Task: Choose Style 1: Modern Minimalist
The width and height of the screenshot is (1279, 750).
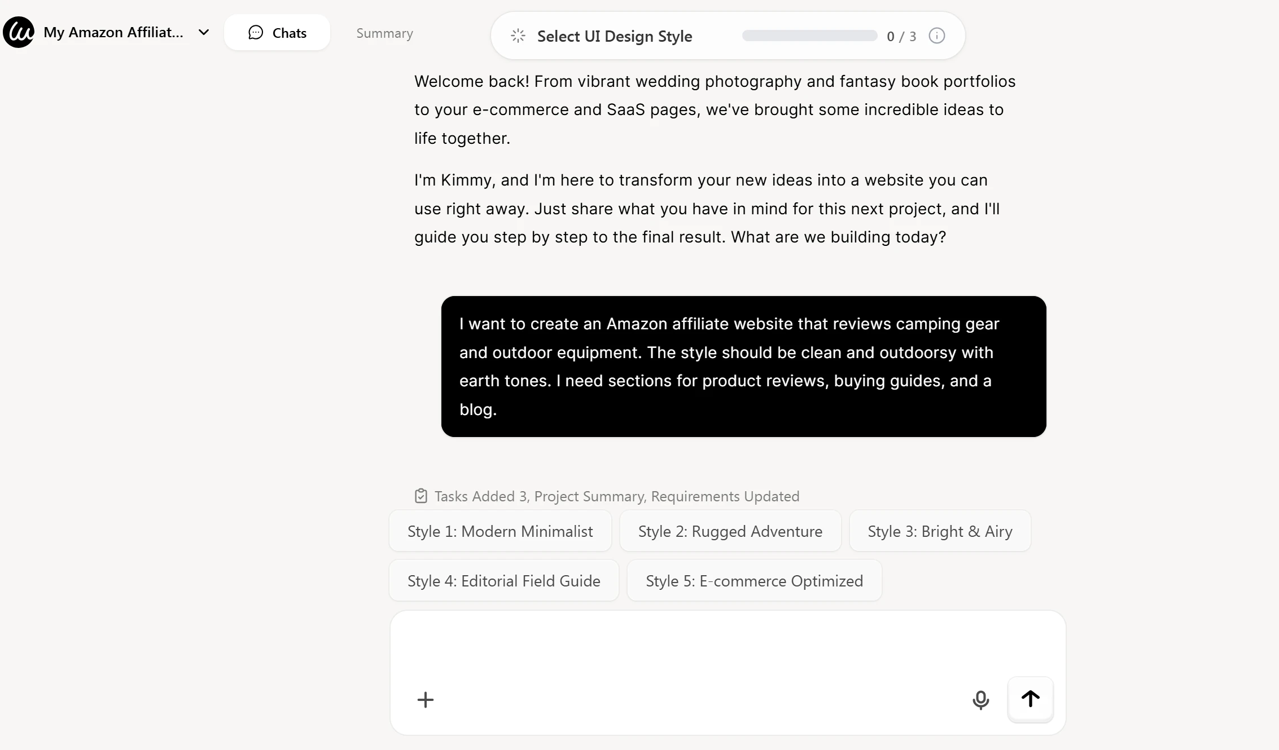Action: [500, 531]
